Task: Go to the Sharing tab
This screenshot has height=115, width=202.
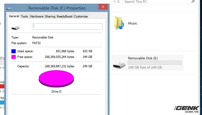Action: (50, 16)
